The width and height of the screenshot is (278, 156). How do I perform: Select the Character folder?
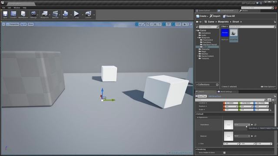click(205, 49)
